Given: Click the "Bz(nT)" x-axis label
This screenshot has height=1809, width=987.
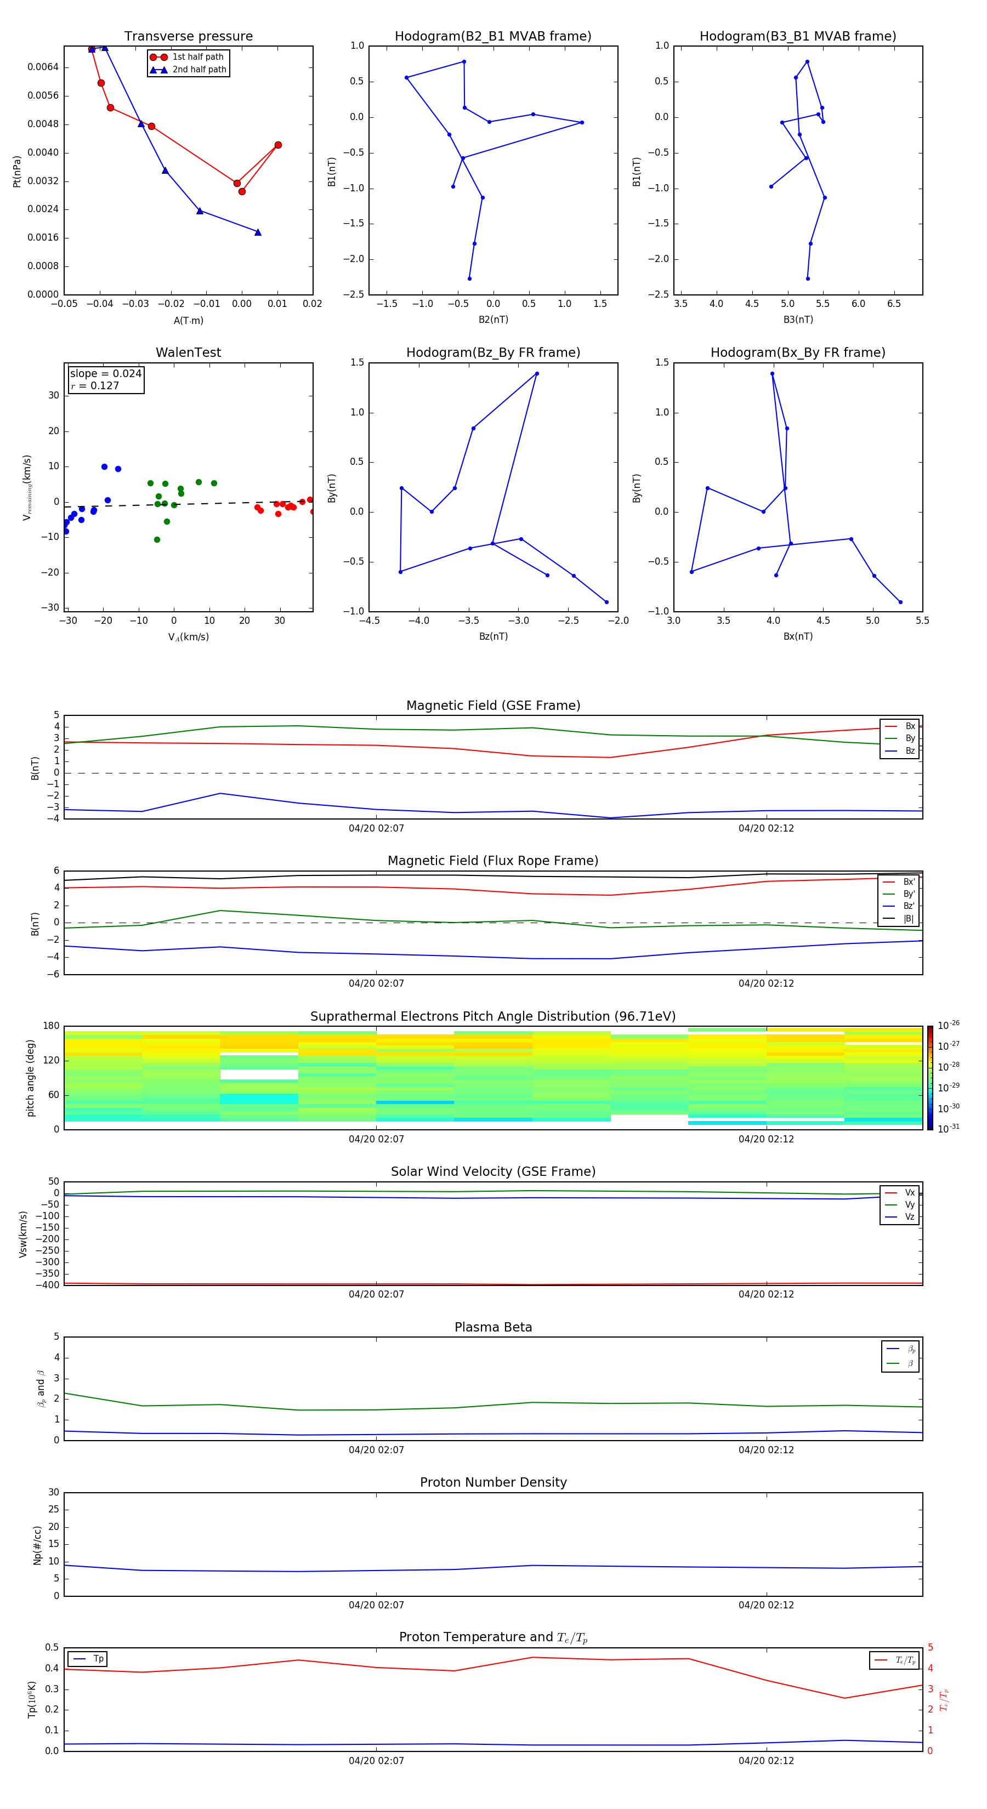Looking at the screenshot, I should pos(493,636).
